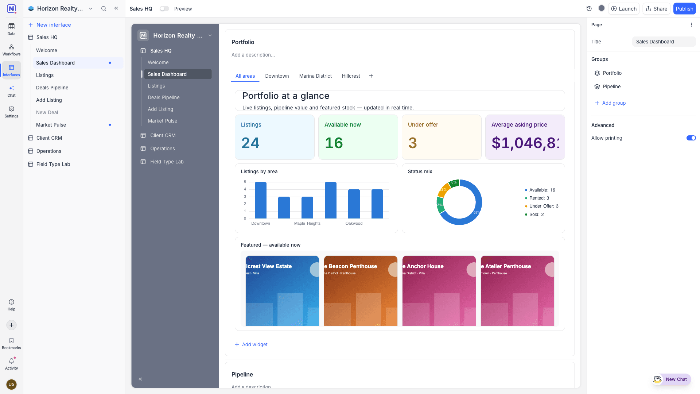Open Chat from the left rail

[11, 91]
